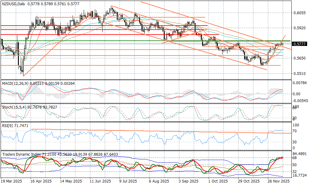The image size is (309, 185).
Task: Click the 84.4891 value on TDI scale
Action: coord(300,154)
